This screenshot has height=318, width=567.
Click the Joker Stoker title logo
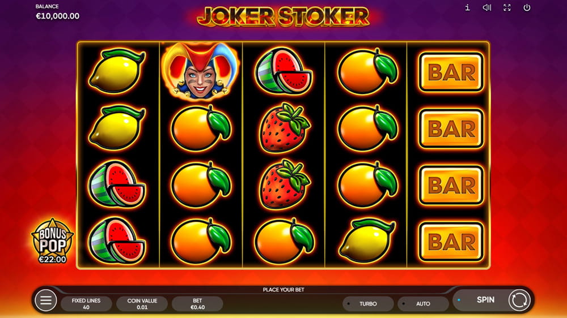283,16
